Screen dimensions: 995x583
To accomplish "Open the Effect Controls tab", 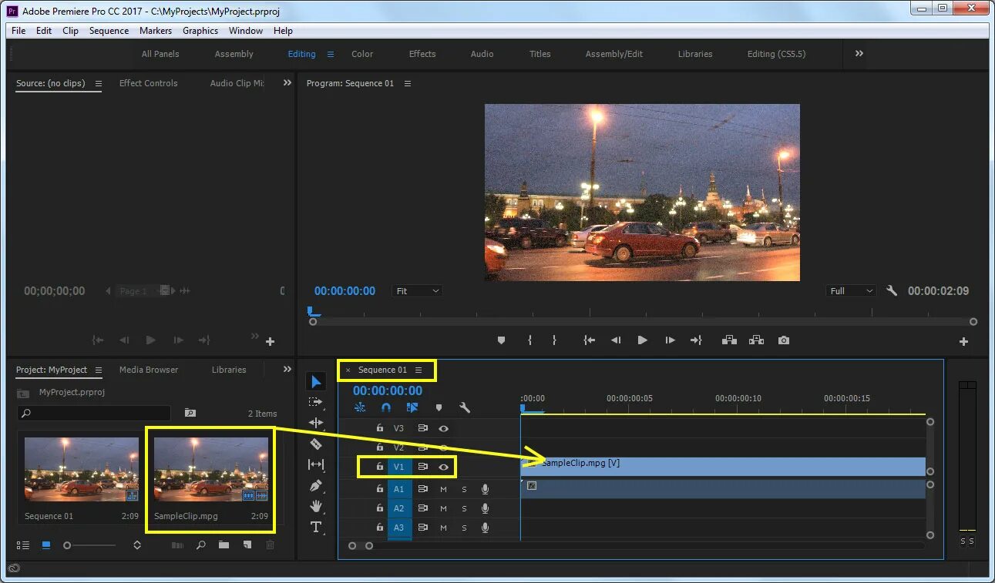I will pyautogui.click(x=148, y=83).
